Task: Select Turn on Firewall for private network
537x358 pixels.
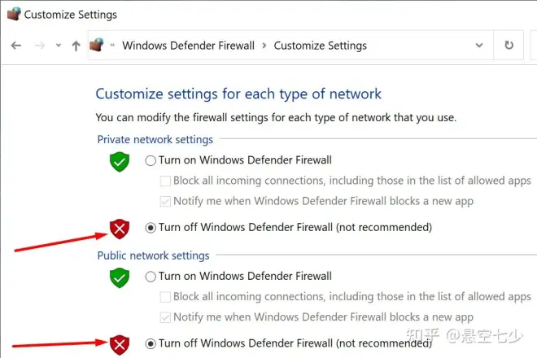Action: point(151,160)
